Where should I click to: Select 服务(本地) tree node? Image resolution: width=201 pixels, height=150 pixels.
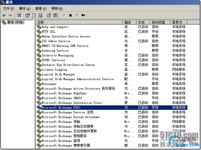[x=16, y=22]
